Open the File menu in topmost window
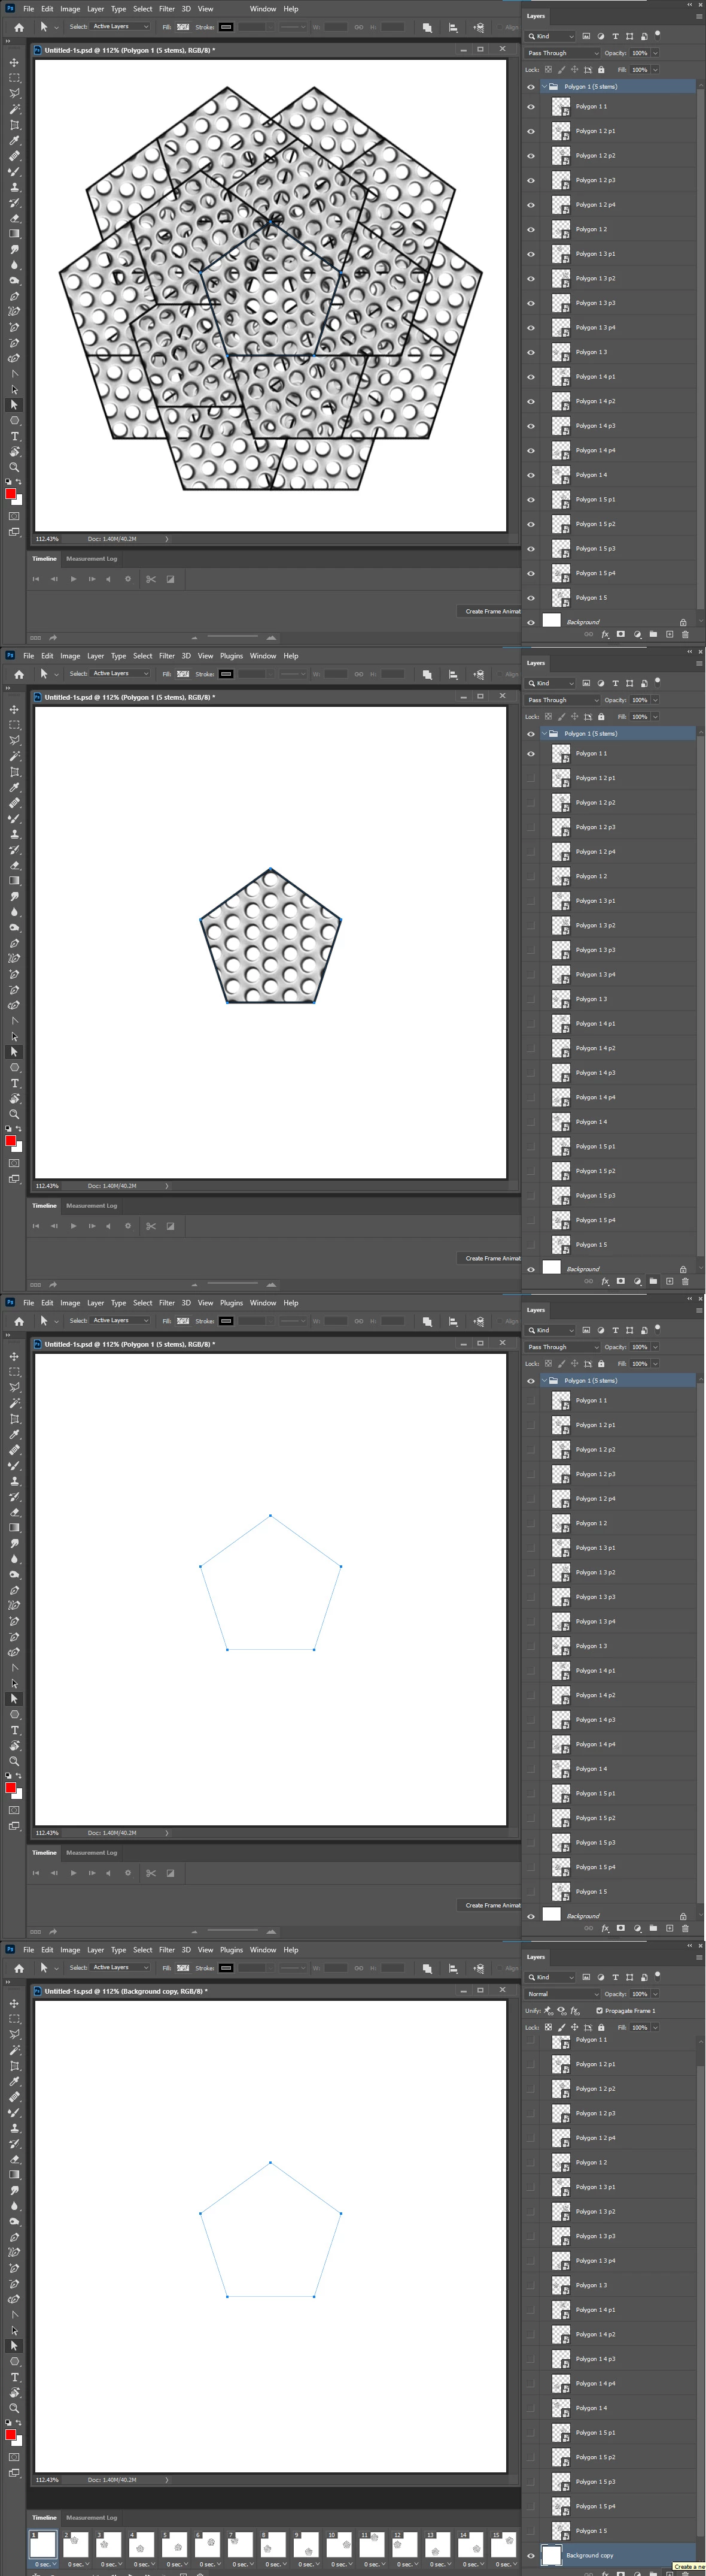This screenshot has height=2576, width=706. pyautogui.click(x=29, y=9)
